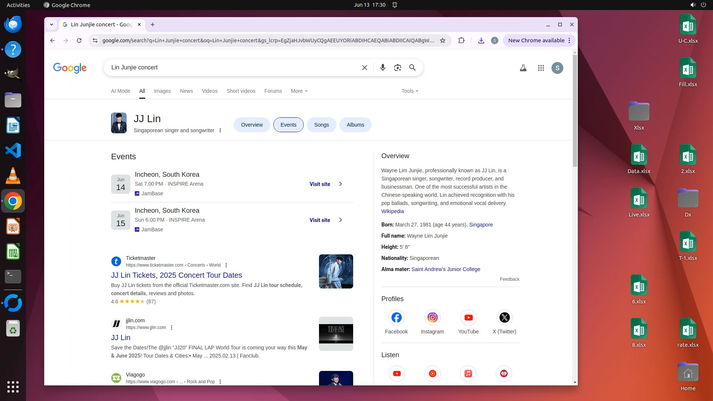
Task: Switch to the News tab
Action: click(x=186, y=91)
